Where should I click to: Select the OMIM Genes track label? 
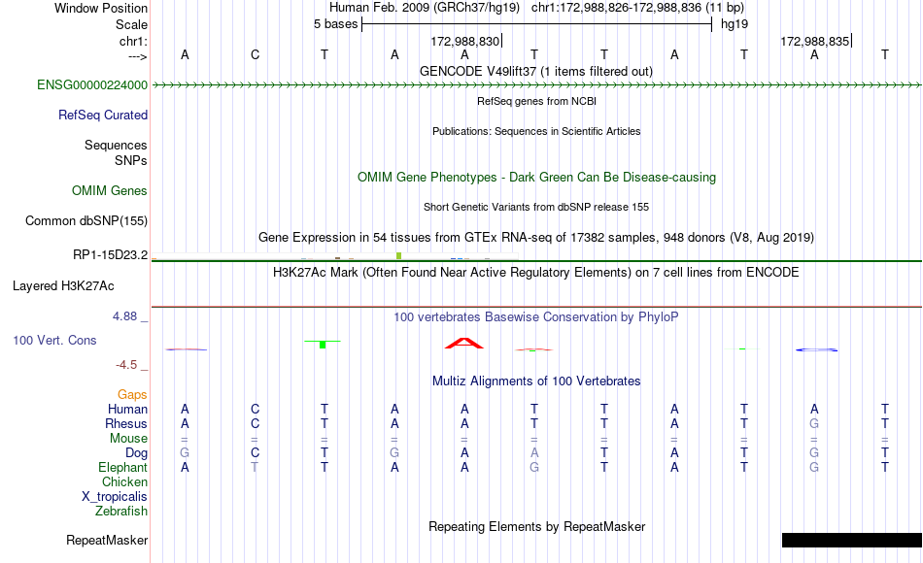click(109, 191)
